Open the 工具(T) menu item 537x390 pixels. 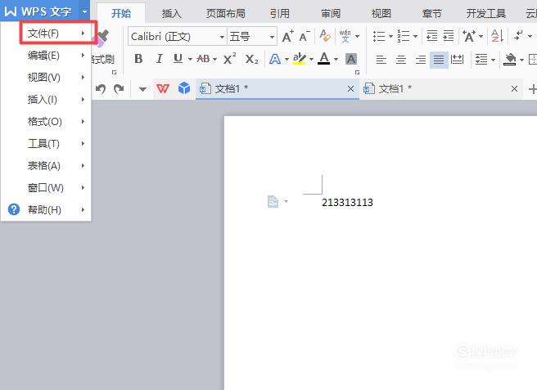pyautogui.click(x=46, y=143)
